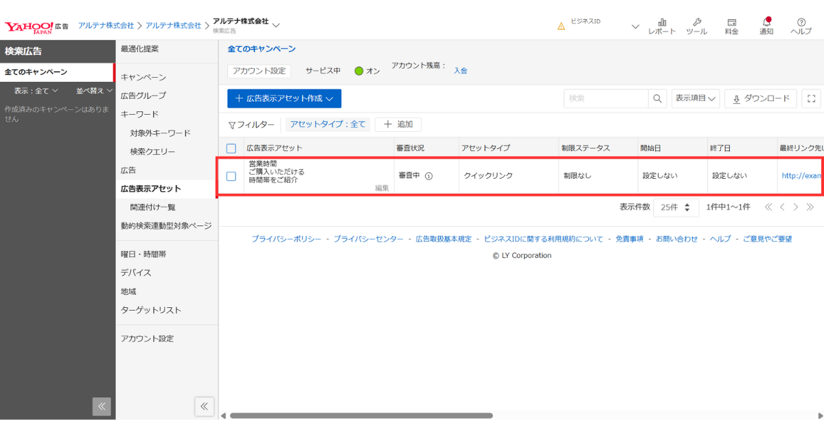Open the 表示:全て sidebar dropdown
Screen dimensions: 824x433
[x=36, y=91]
